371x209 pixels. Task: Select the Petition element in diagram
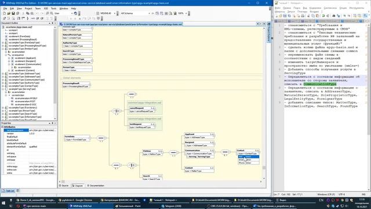(x=152, y=153)
